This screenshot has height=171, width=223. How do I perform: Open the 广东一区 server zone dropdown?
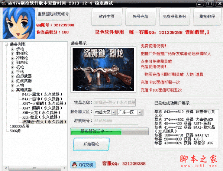[140, 112]
